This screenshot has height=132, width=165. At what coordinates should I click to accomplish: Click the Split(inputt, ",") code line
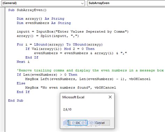[48, 36]
